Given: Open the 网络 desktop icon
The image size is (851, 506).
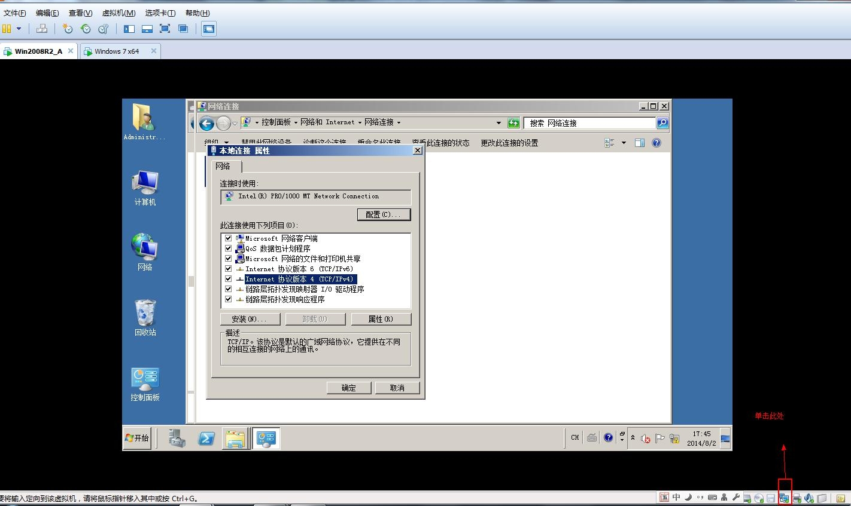Looking at the screenshot, I should (145, 252).
